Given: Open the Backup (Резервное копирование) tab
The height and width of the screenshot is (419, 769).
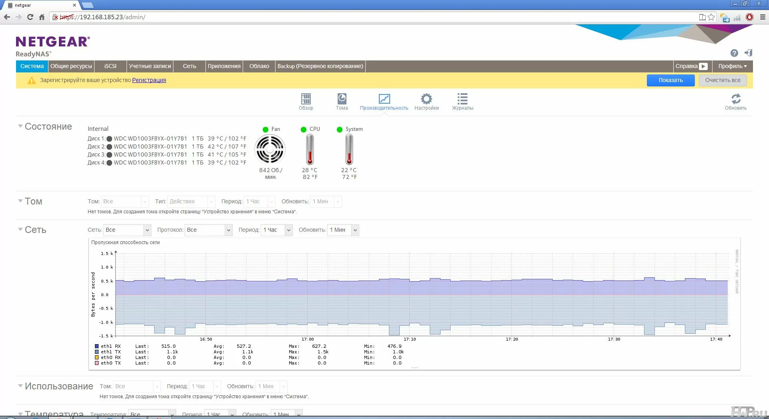Looking at the screenshot, I should [320, 66].
